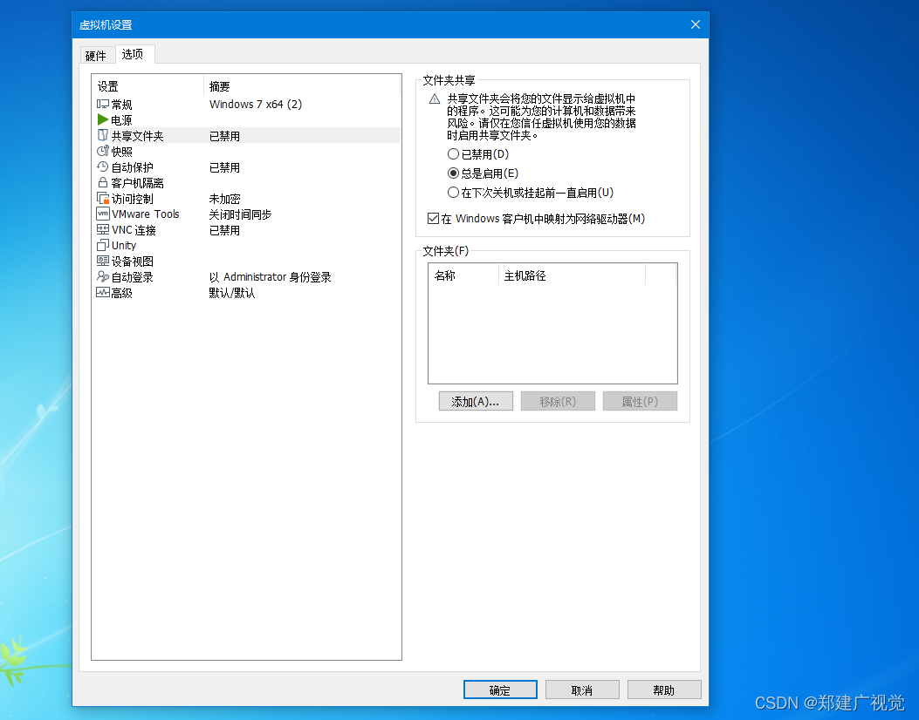Click the summary text '默认/默认'
The width and height of the screenshot is (919, 720).
click(x=232, y=293)
